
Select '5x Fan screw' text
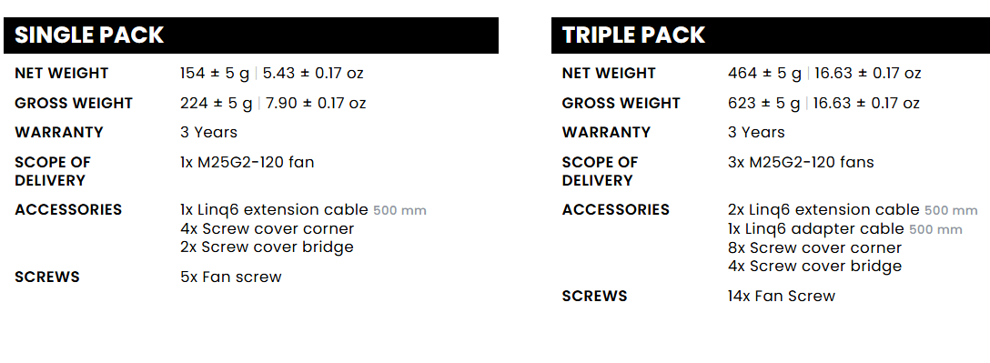coord(230,277)
